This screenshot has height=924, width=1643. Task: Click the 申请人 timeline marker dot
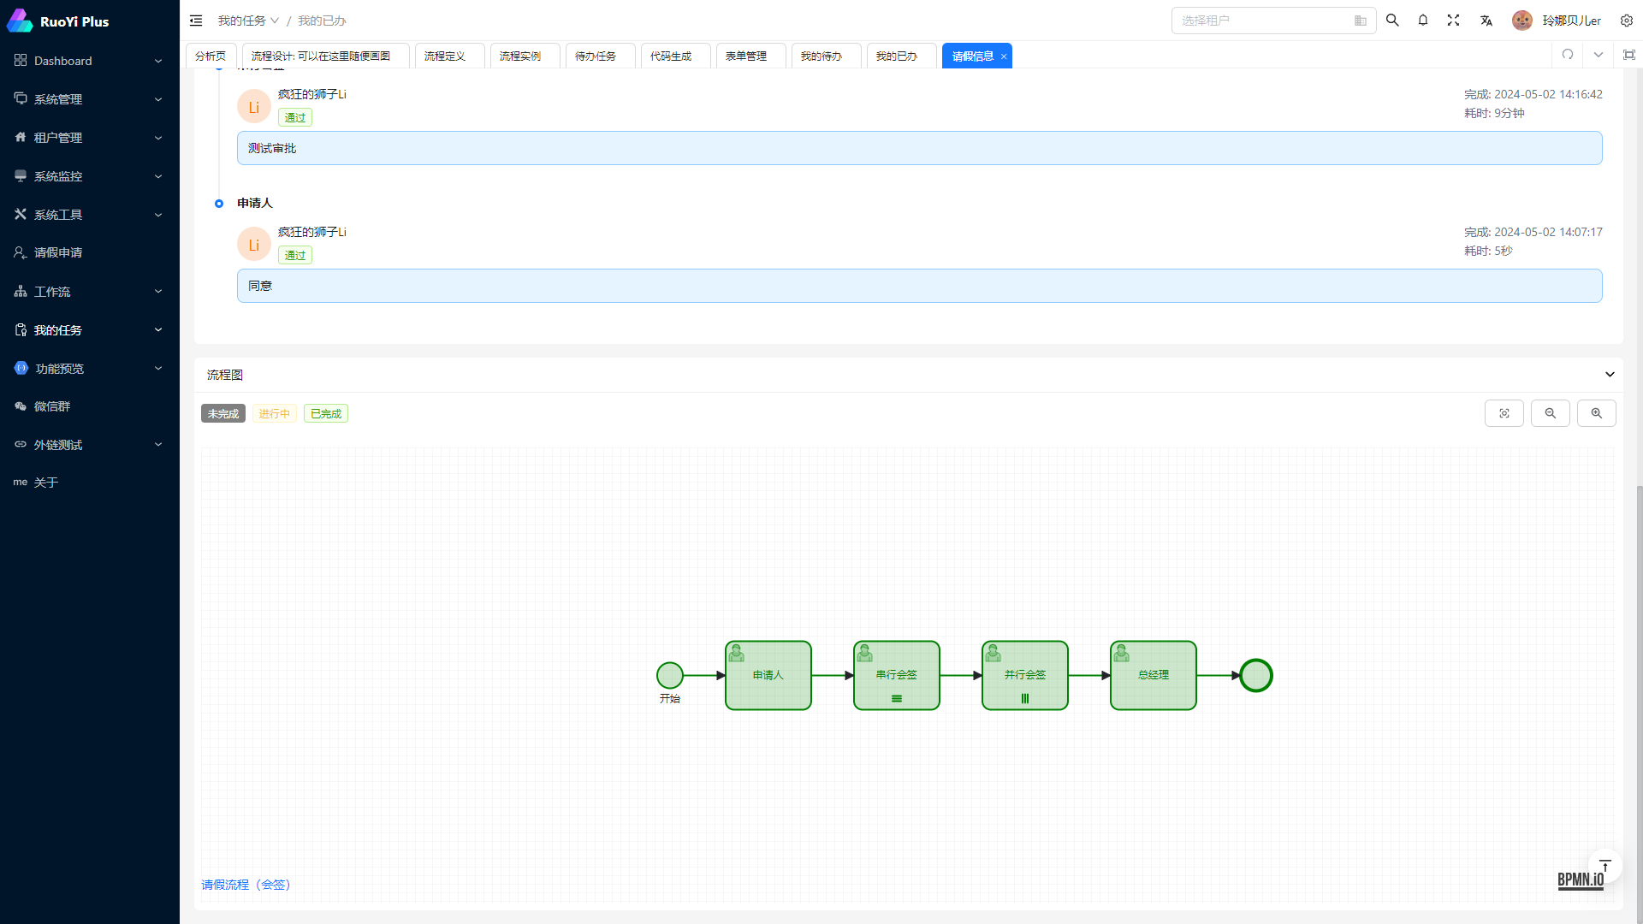coord(219,204)
